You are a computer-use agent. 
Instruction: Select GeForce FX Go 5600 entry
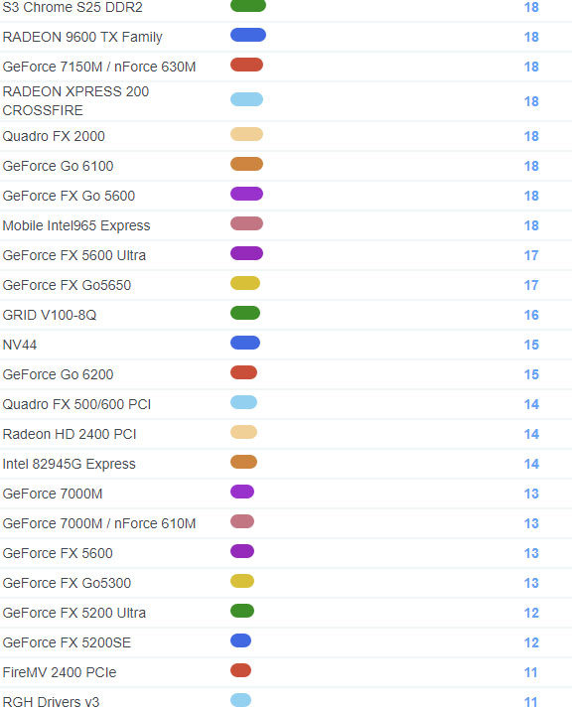pos(69,196)
